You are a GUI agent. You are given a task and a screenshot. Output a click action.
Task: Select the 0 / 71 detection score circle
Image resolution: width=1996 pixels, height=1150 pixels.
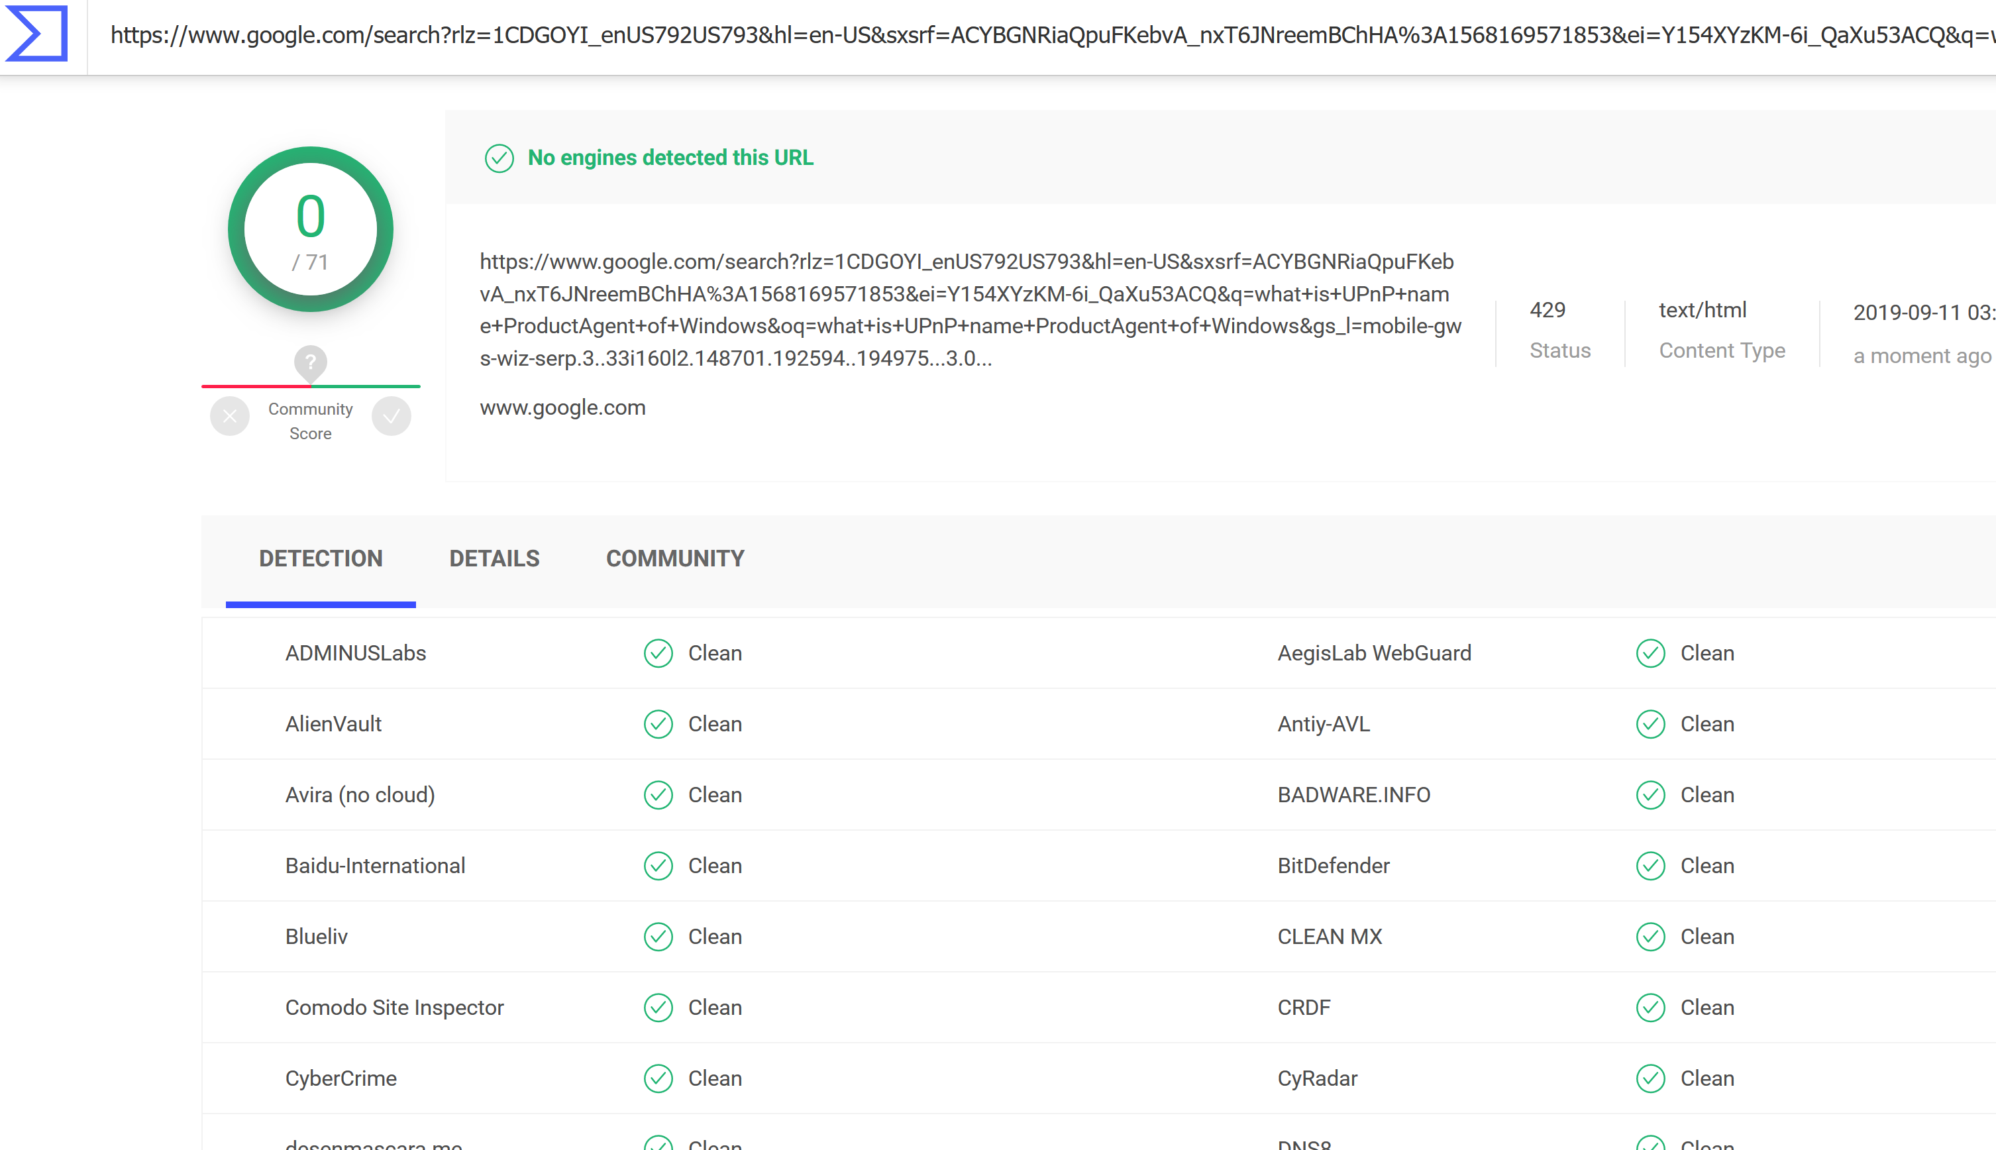point(311,229)
